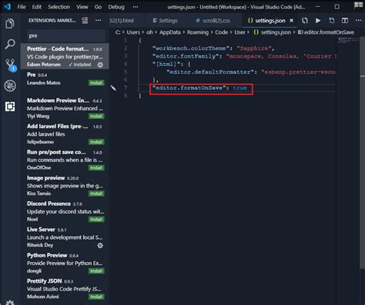Image resolution: width=365 pixels, height=305 pixels.
Task: Click editor.formatOnSave breadcrumb symbol
Action: click(x=326, y=32)
